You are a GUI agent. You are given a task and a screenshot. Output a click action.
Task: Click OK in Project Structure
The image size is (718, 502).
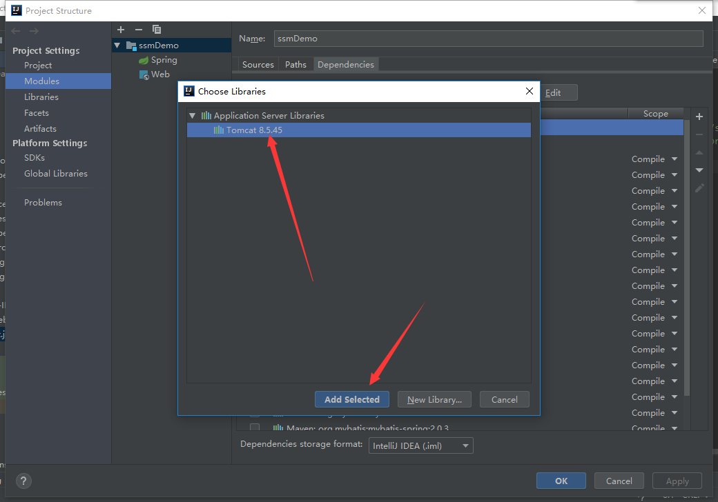pyautogui.click(x=561, y=481)
